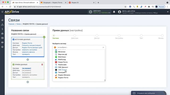
Task: Open the briefcase icon in sidebar
Action: pos(2,34)
